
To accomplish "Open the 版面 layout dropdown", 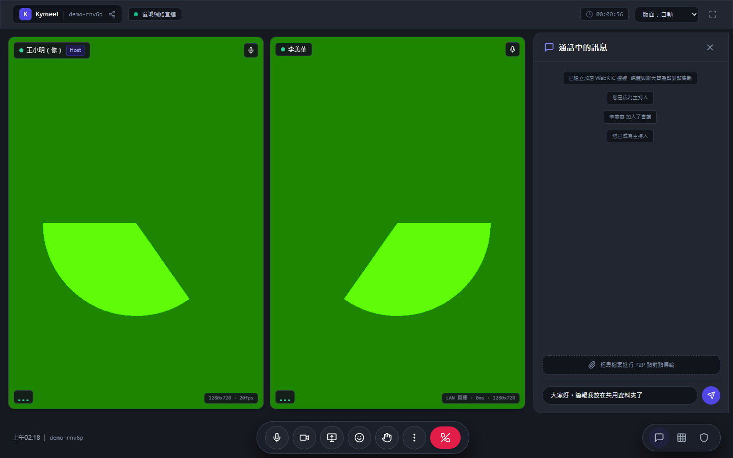I will pyautogui.click(x=667, y=14).
